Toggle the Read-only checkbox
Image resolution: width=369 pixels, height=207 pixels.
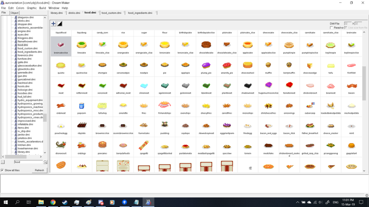tap(331, 28)
